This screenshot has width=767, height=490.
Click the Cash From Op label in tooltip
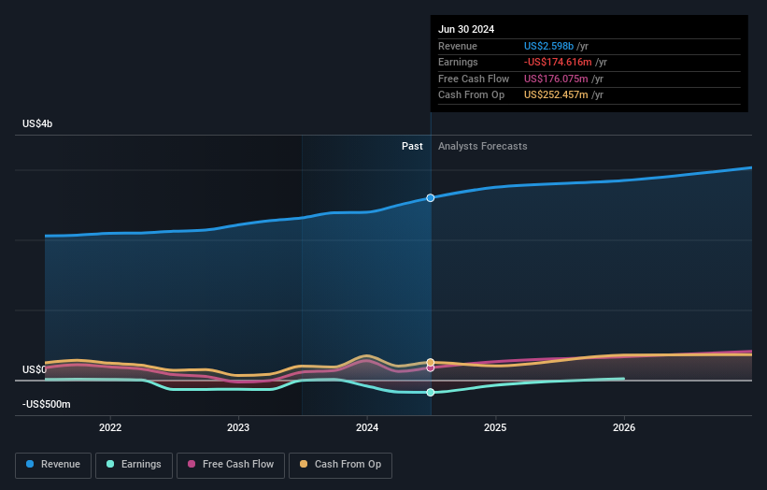[471, 95]
